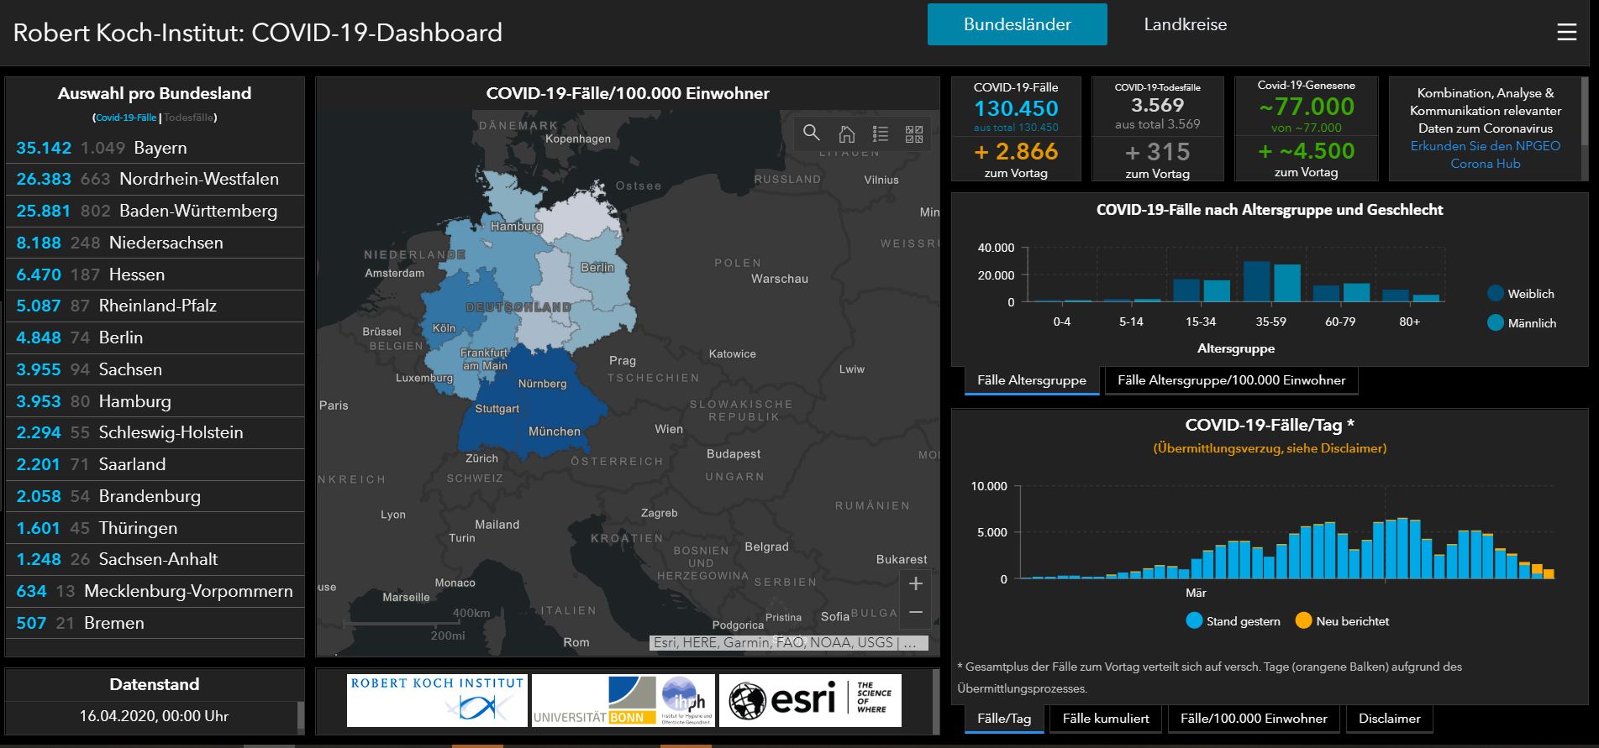
Task: Open the Disclaimer tab
Action: (1389, 719)
